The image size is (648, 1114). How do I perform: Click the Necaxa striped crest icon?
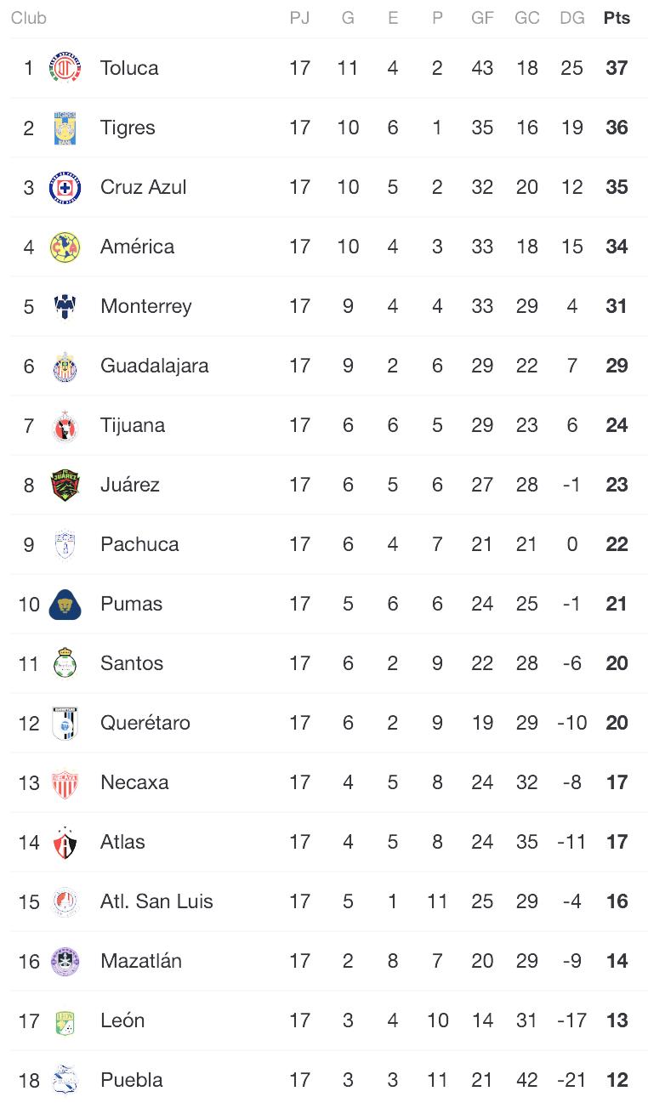click(65, 782)
